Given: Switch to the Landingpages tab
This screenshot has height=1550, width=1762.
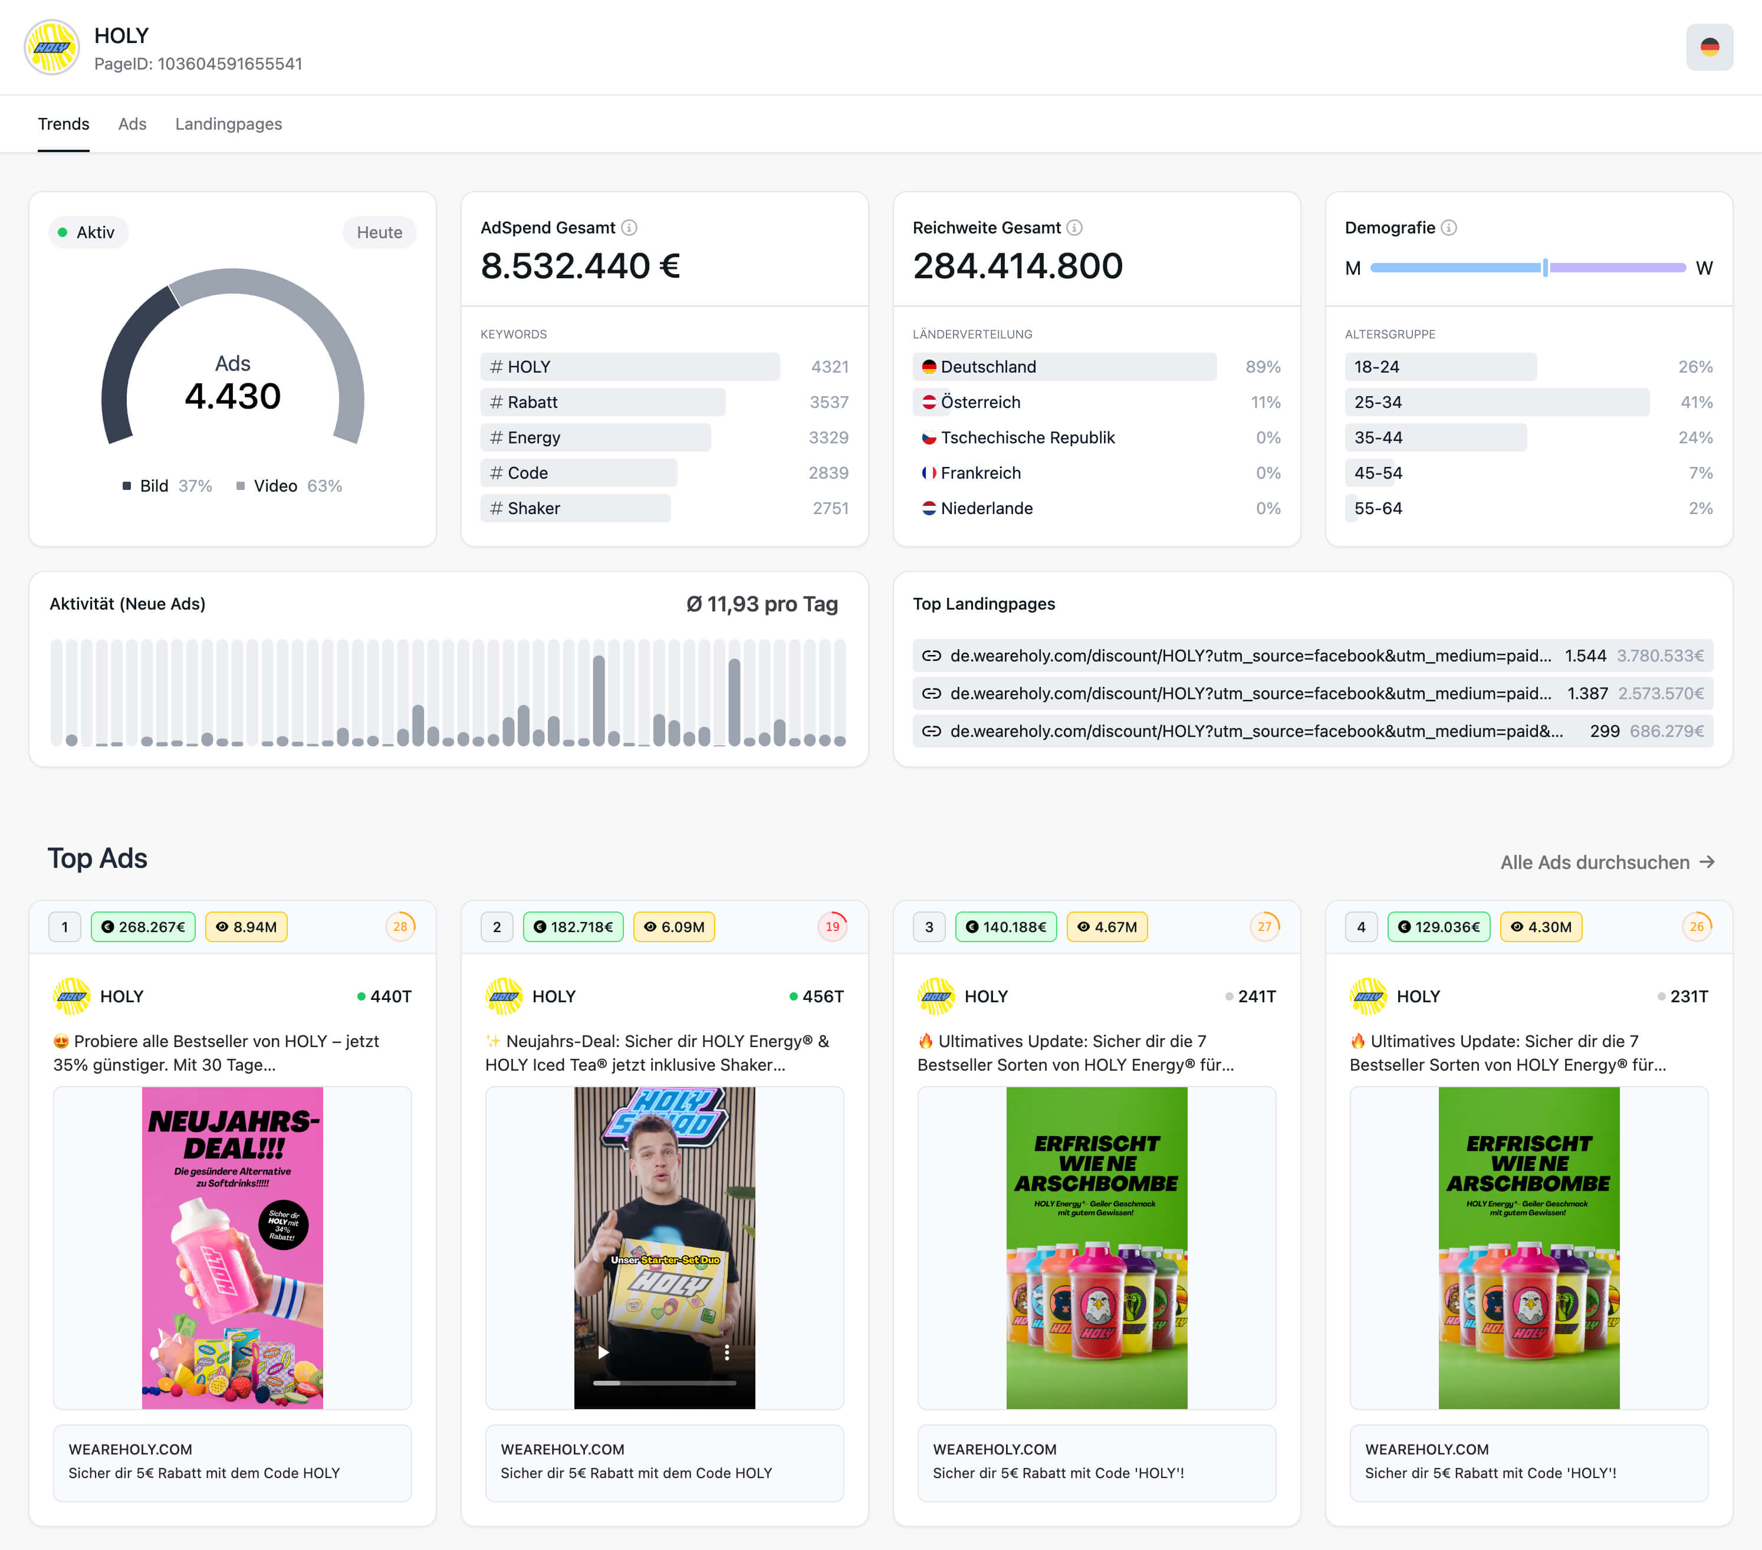Looking at the screenshot, I should coord(228,124).
